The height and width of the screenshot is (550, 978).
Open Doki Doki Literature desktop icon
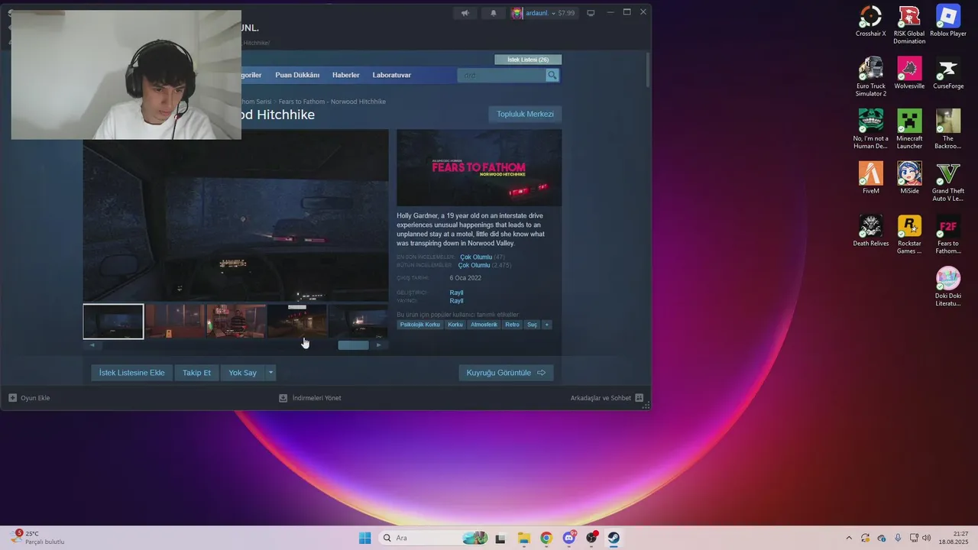point(948,287)
